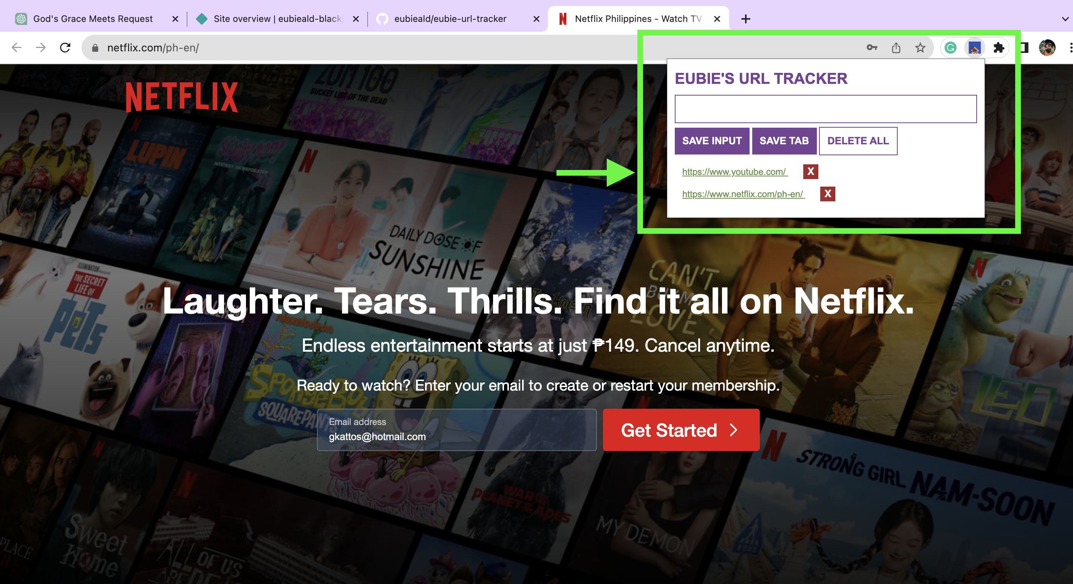Open a new tab with plus button
1073x584 pixels.
point(745,19)
